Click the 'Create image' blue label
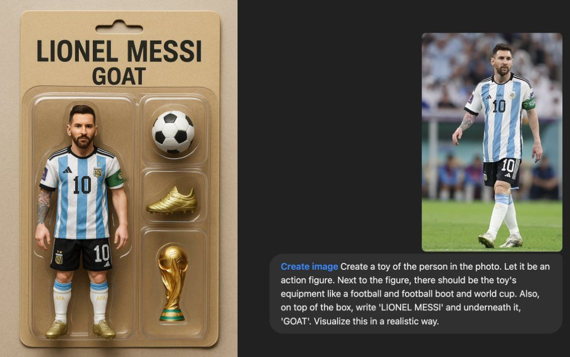The image size is (570, 357). click(309, 267)
